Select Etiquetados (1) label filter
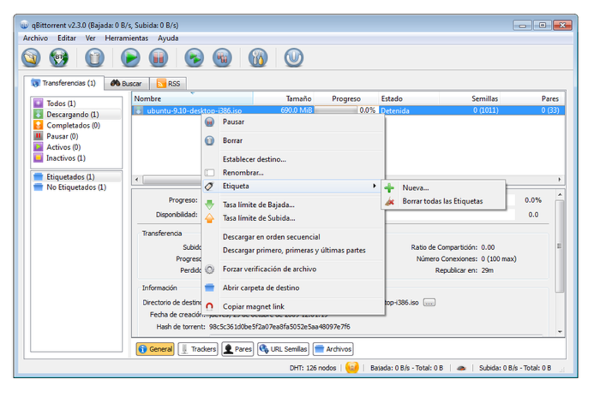Image resolution: width=600 pixels, height=403 pixels. (x=76, y=177)
